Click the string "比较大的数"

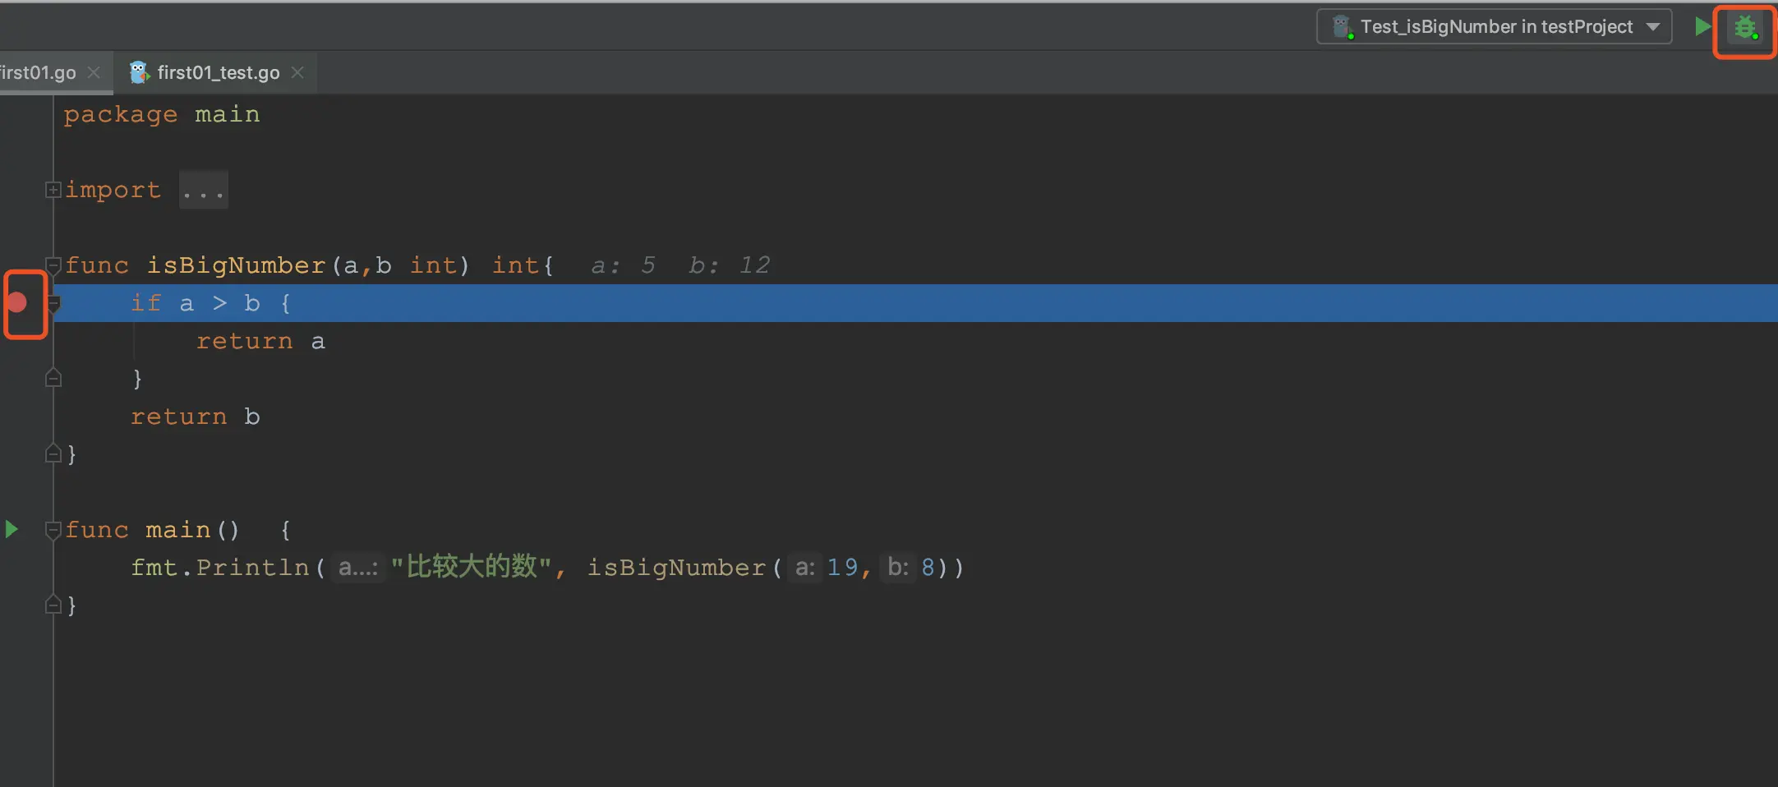coord(472,567)
